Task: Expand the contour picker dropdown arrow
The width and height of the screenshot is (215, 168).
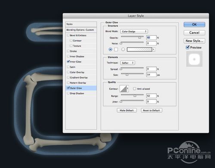Action: click(128, 89)
